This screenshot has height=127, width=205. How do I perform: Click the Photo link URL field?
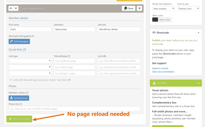tap(74, 109)
